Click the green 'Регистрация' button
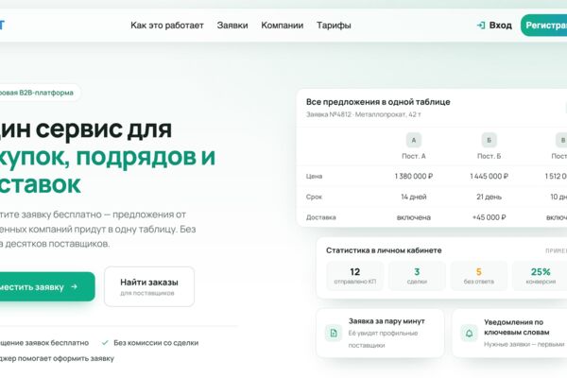 click(544, 26)
